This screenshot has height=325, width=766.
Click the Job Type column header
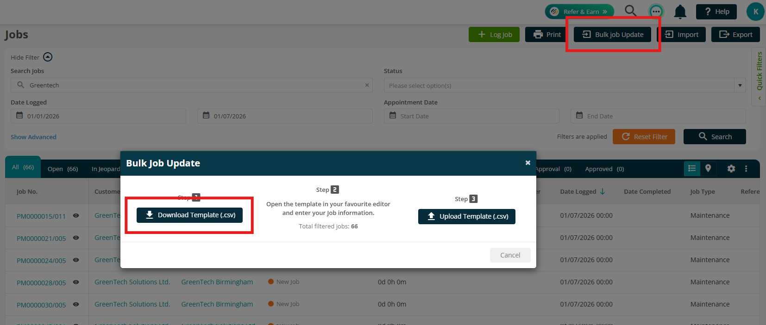coord(703,191)
